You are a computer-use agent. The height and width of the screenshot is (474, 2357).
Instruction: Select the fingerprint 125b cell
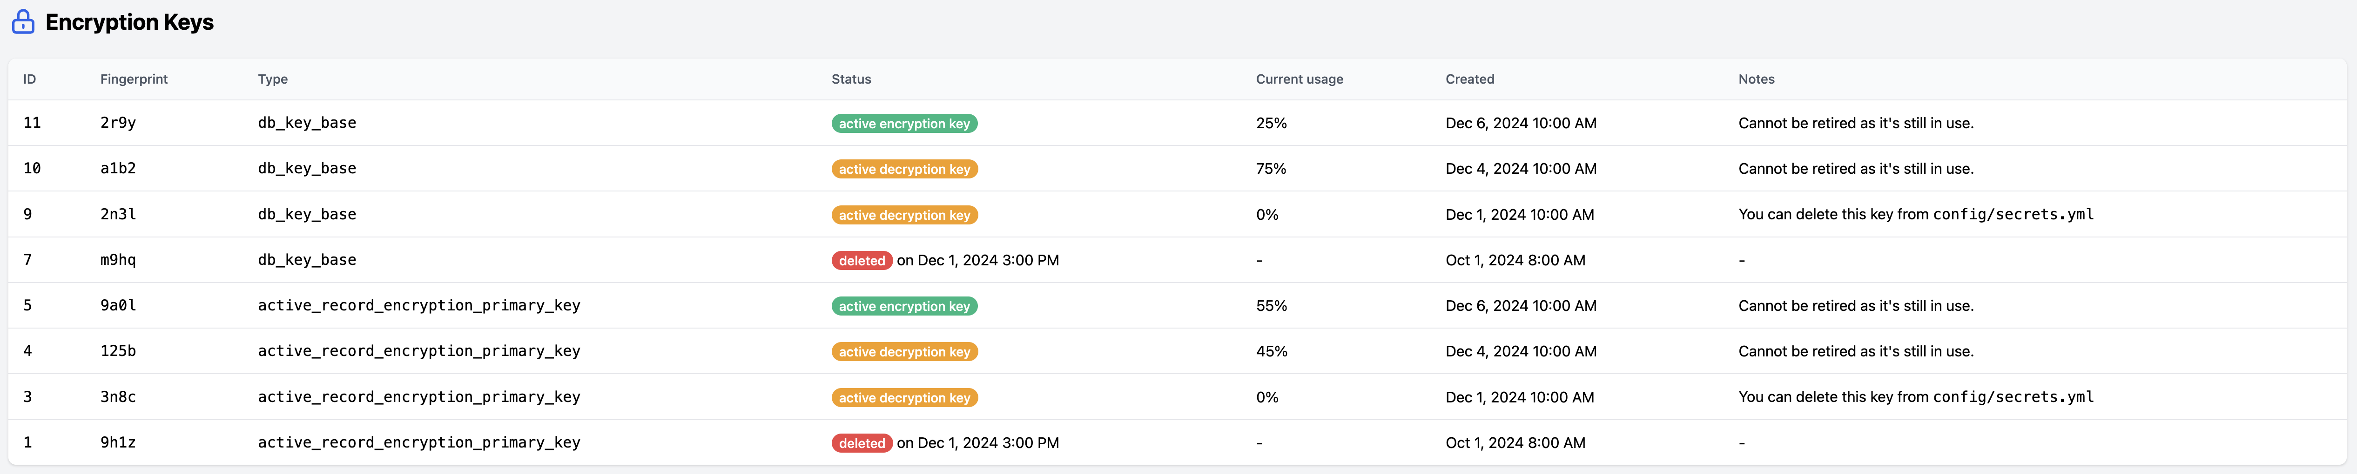[x=118, y=352]
